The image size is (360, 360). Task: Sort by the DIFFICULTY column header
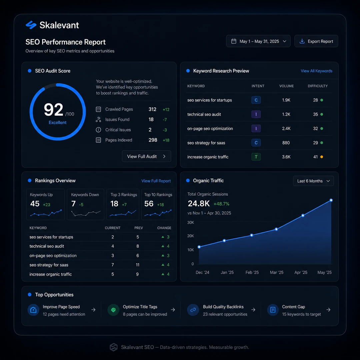pyautogui.click(x=318, y=86)
